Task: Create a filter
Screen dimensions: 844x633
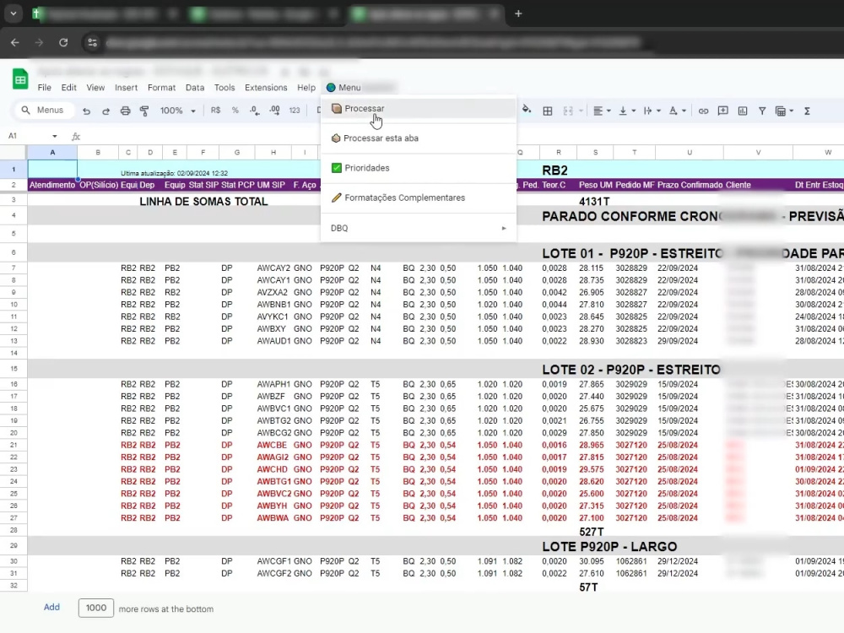Action: pyautogui.click(x=762, y=111)
